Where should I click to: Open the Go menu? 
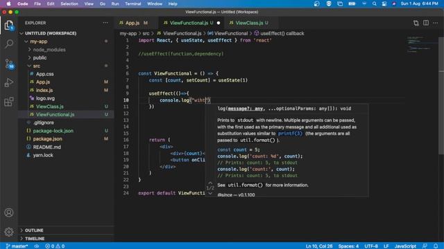(103, 4)
